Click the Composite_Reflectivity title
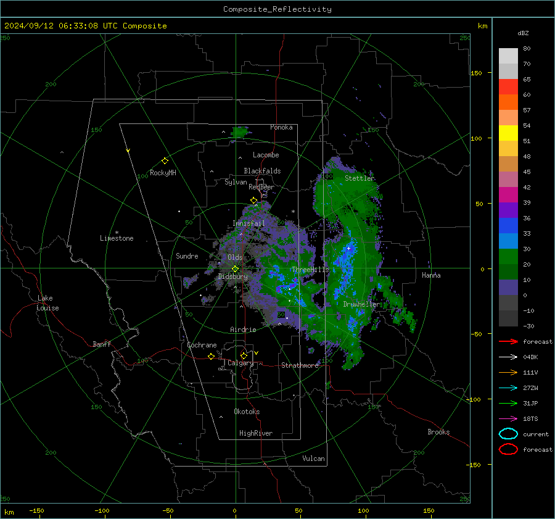The width and height of the screenshot is (555, 519). click(x=277, y=9)
